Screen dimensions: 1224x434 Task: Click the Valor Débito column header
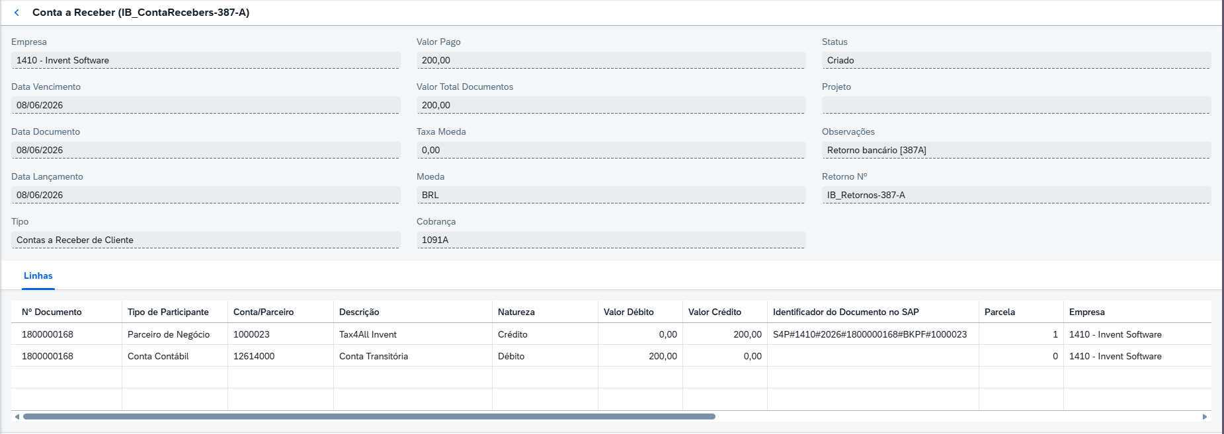(641, 312)
